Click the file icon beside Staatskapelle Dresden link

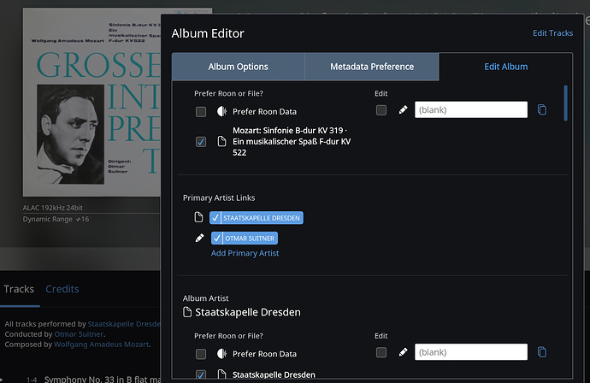coord(198,217)
